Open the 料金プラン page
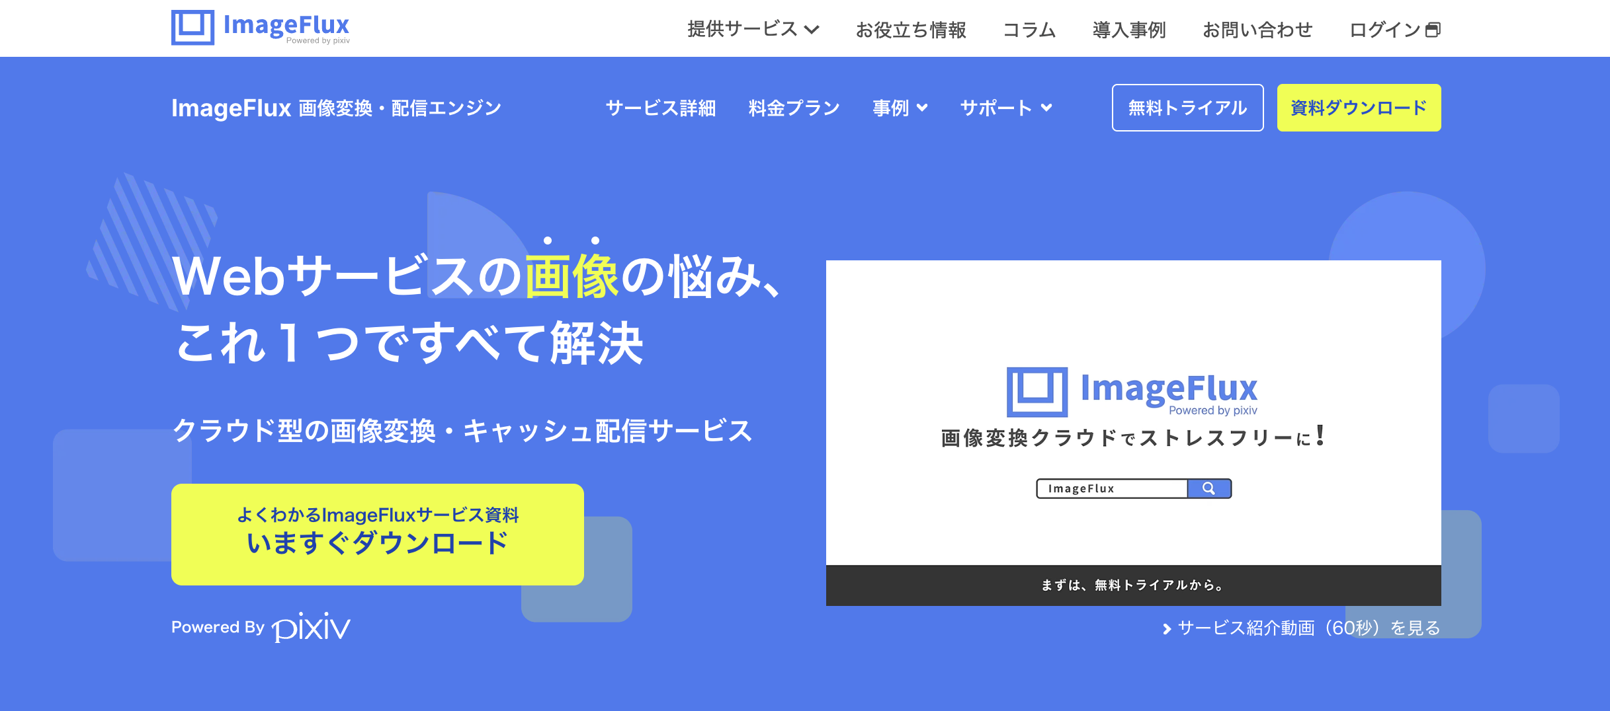Image resolution: width=1610 pixels, height=711 pixels. [794, 108]
